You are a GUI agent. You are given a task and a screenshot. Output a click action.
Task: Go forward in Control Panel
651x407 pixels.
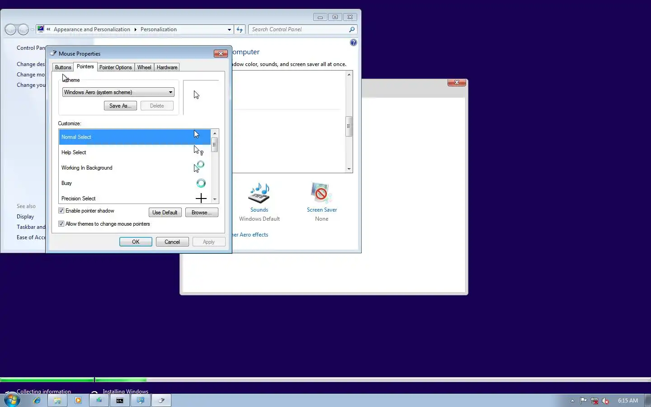[x=23, y=29]
